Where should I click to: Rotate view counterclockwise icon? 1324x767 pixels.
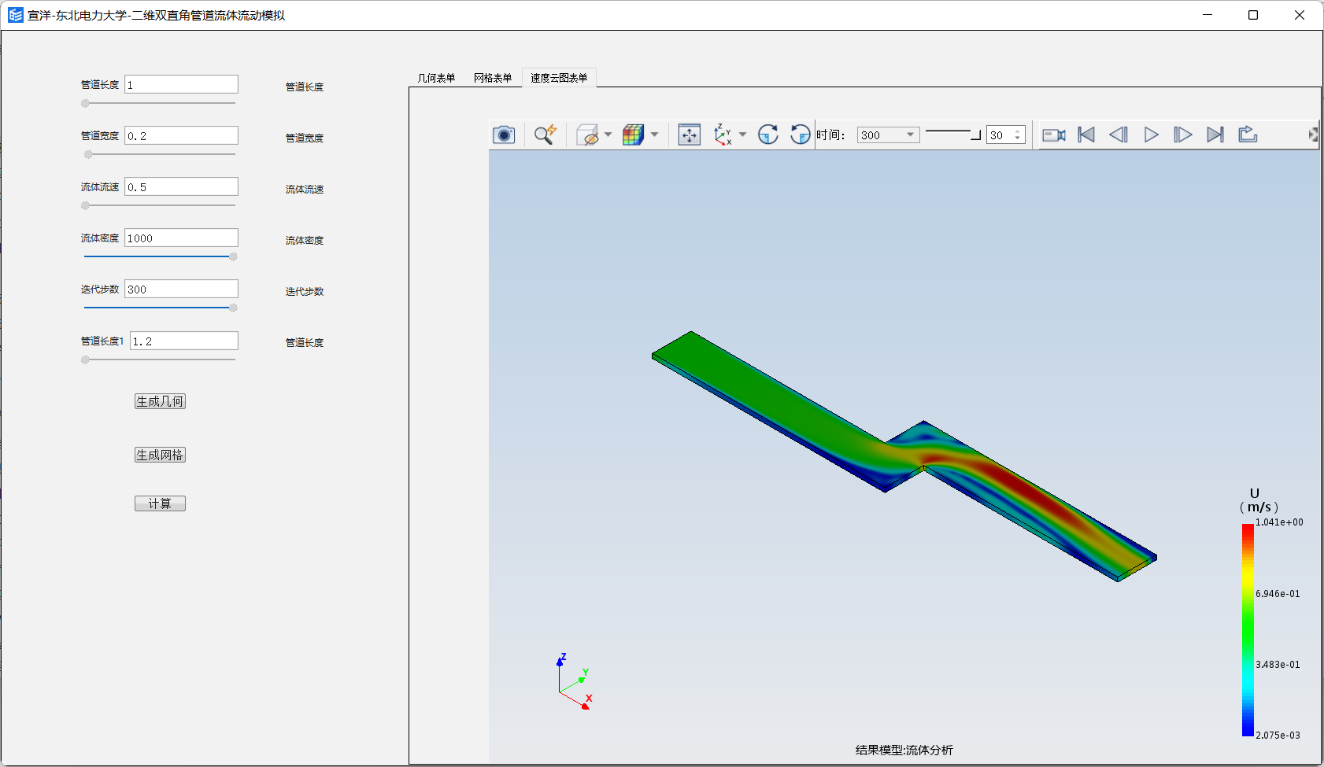[x=801, y=135]
